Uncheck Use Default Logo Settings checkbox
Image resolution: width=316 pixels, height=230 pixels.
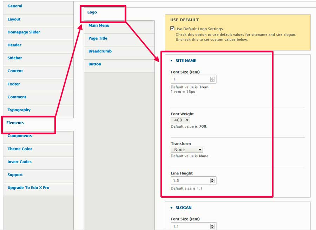(x=172, y=29)
